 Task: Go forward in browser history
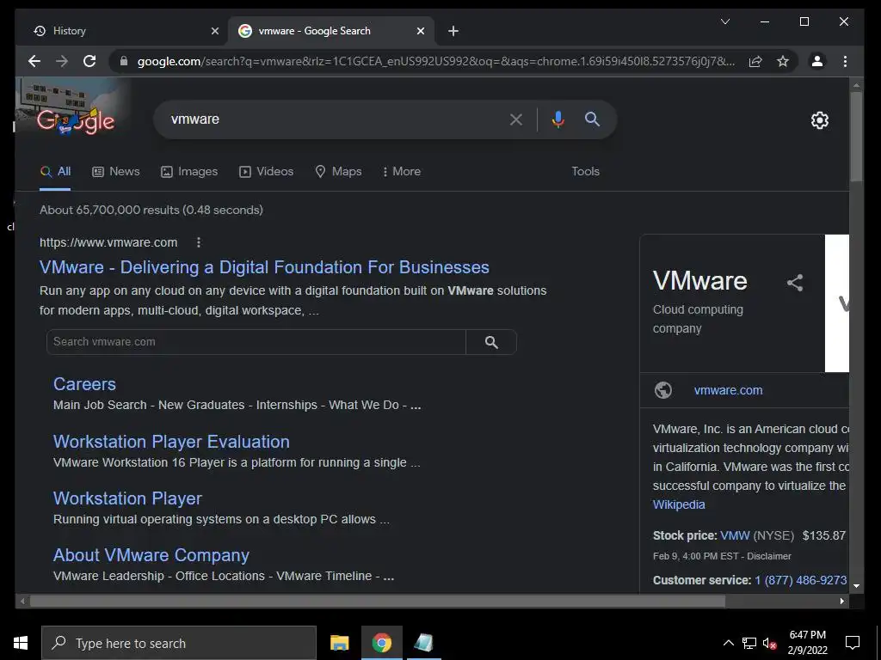(62, 61)
